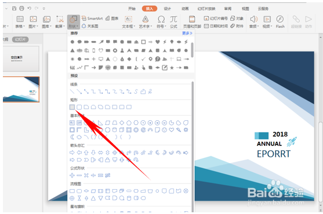Click the 图表 (Chart) button
Screen dimensions: 323x214
point(112,19)
